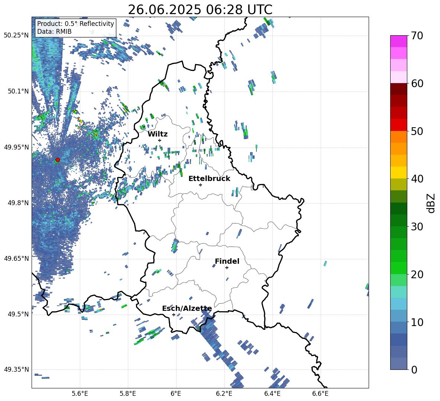Click the colorbar tick value 70
Screen dimensions: 440x401
pos(417,36)
